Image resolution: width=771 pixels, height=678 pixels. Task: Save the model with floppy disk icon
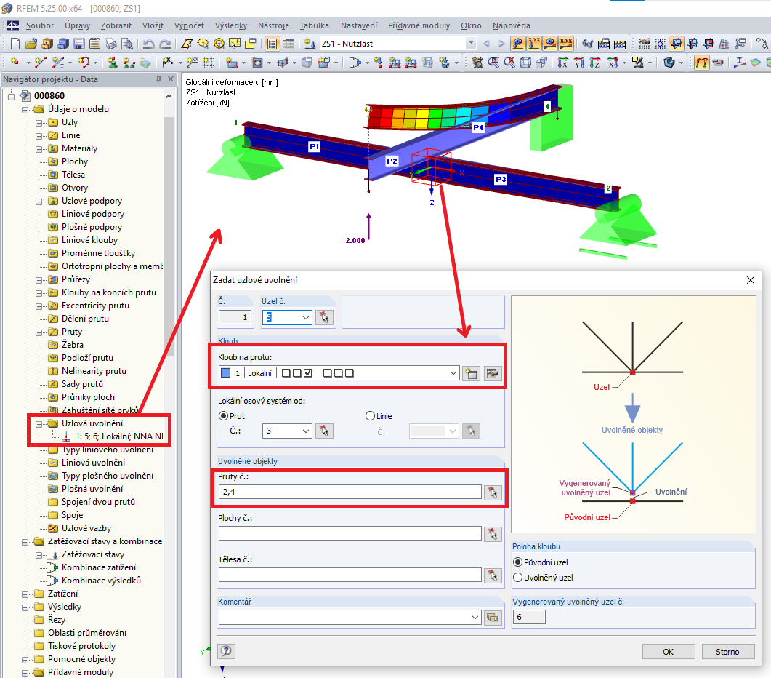point(78,44)
